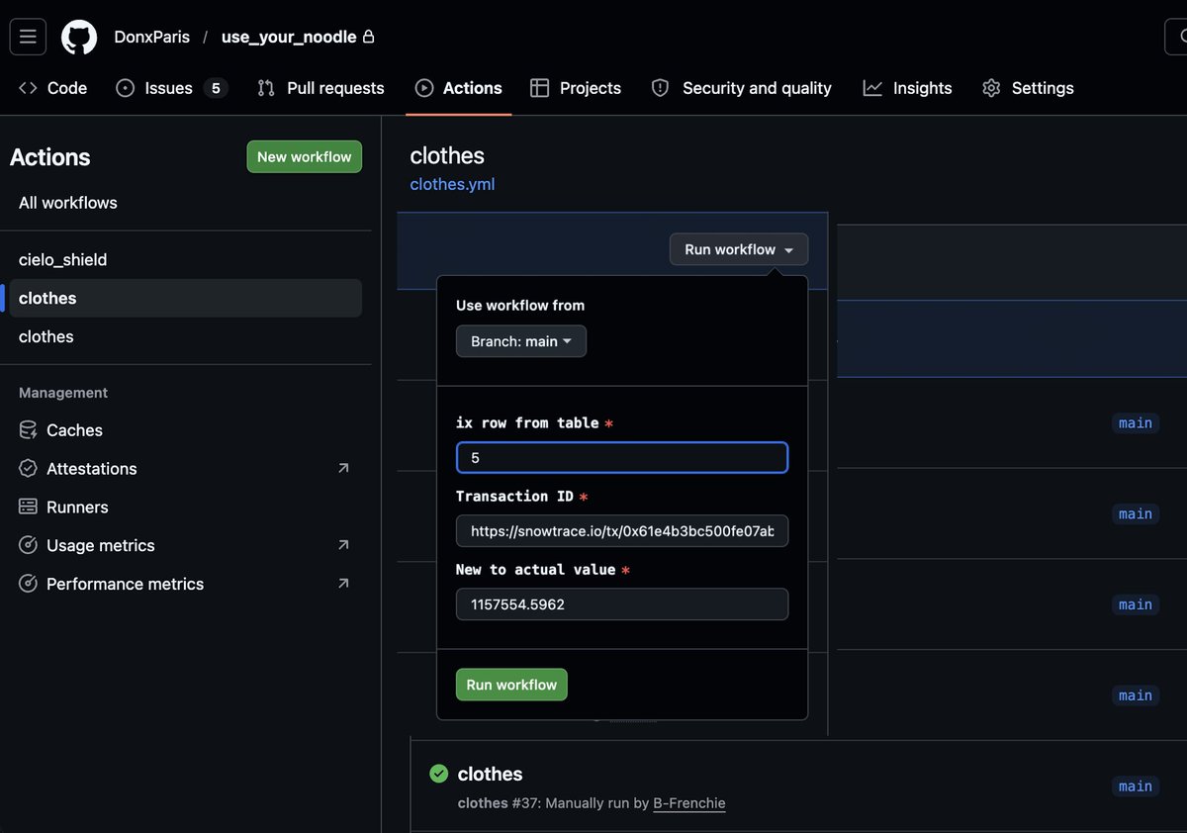Click the Usage metrics gauge icon
Screen dimensions: 1187x833
click(28, 545)
